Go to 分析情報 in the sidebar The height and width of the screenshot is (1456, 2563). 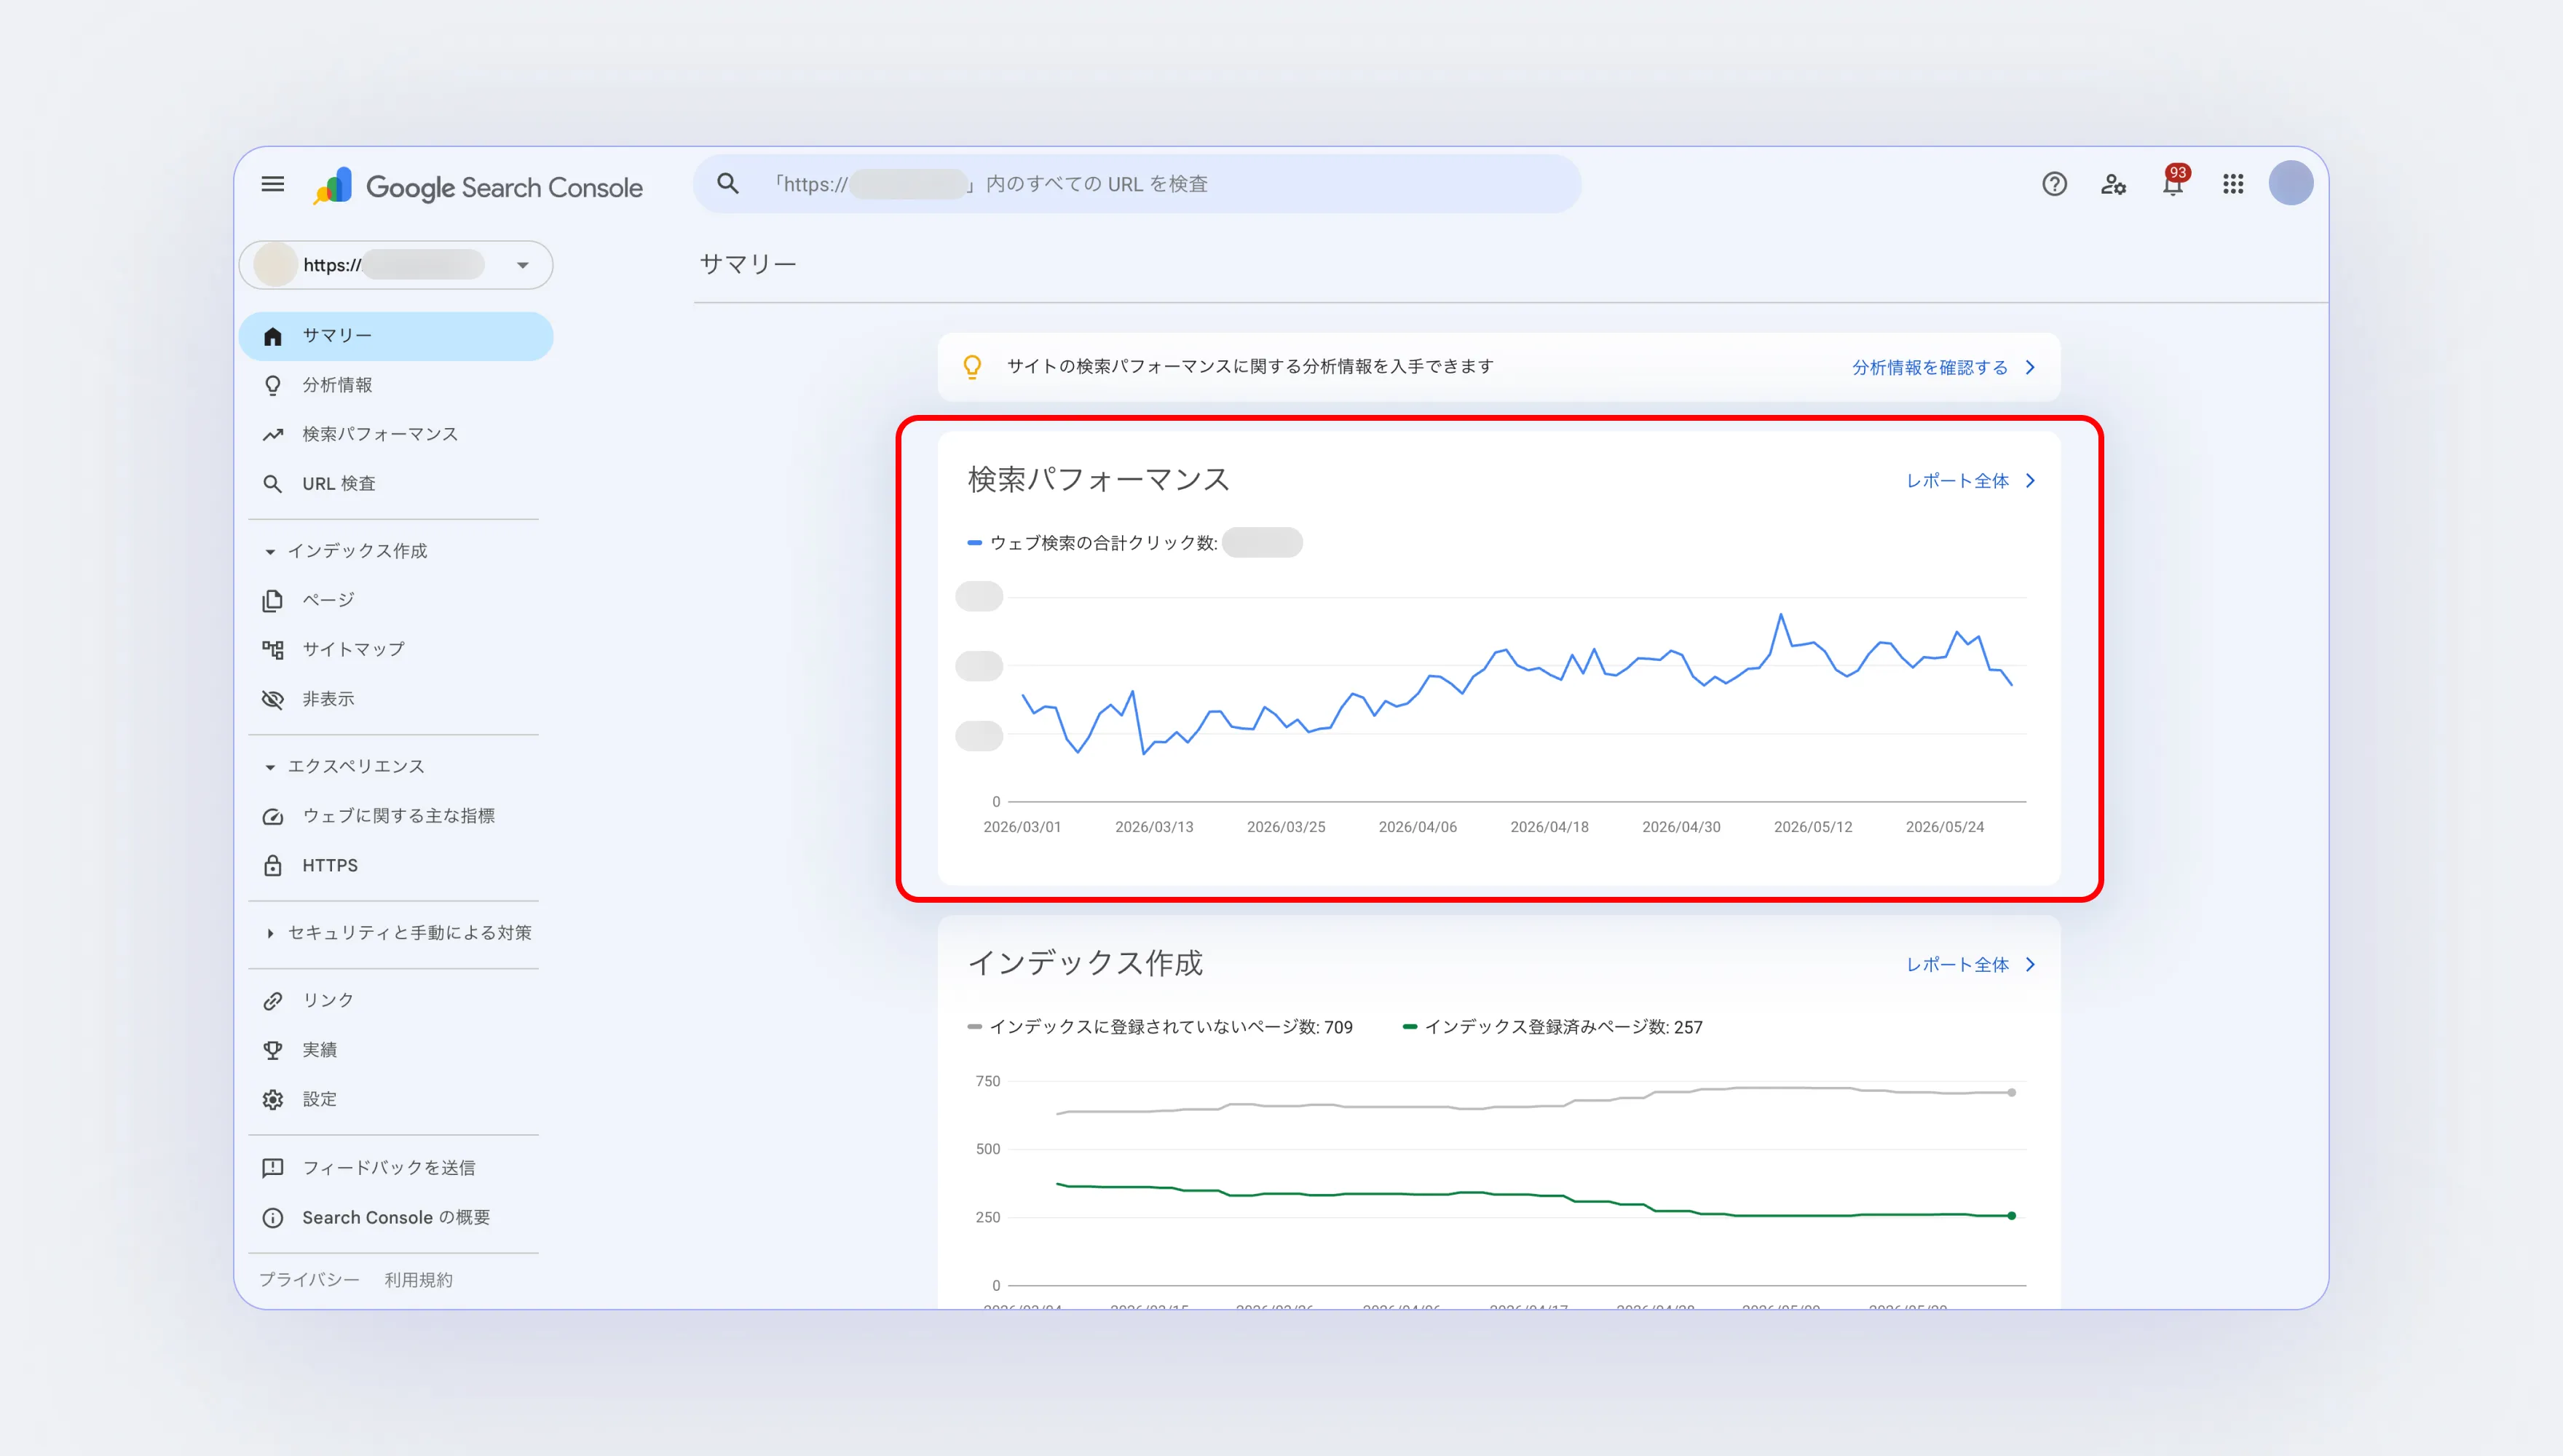point(396,385)
